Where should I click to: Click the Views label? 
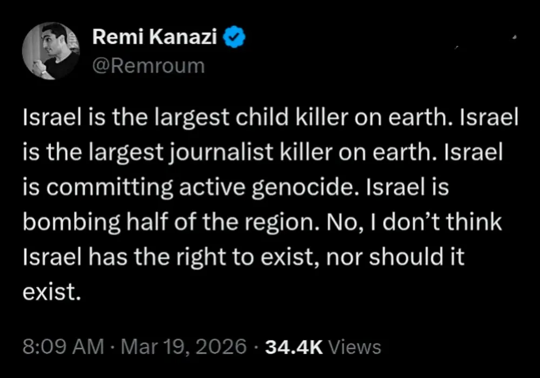(354, 347)
